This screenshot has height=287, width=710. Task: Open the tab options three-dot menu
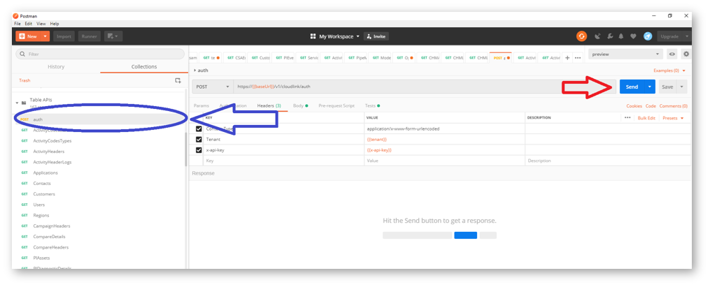coord(578,58)
